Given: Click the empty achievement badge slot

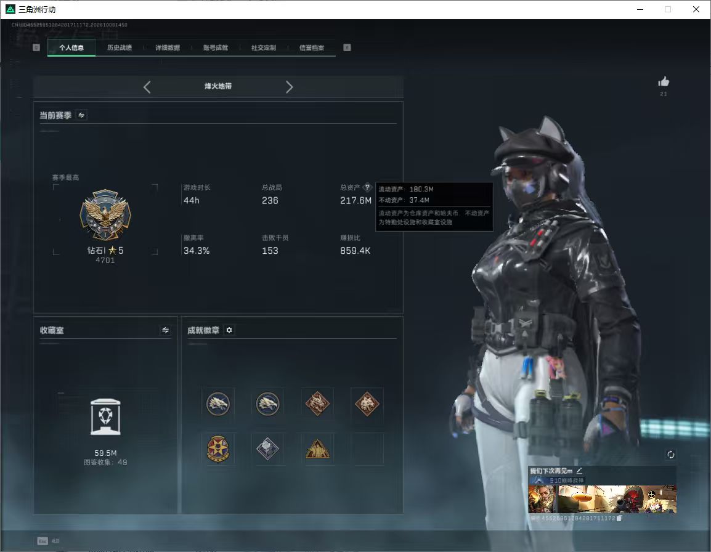Looking at the screenshot, I should 367,449.
